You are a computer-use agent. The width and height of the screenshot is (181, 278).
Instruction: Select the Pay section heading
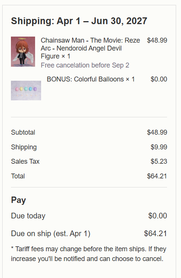(18, 200)
